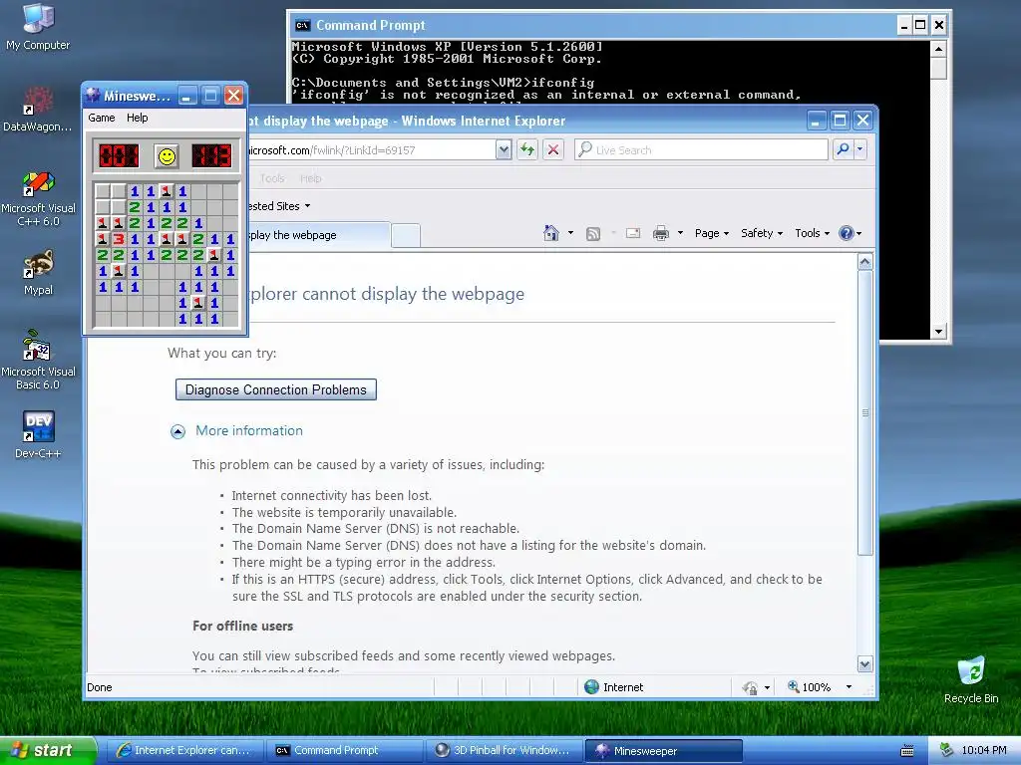1021x765 pixels.
Task: Click the on-screen keyboard tray icon
Action: 907,751
